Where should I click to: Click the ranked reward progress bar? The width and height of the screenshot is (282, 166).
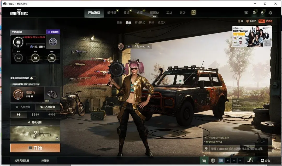coord(52,101)
